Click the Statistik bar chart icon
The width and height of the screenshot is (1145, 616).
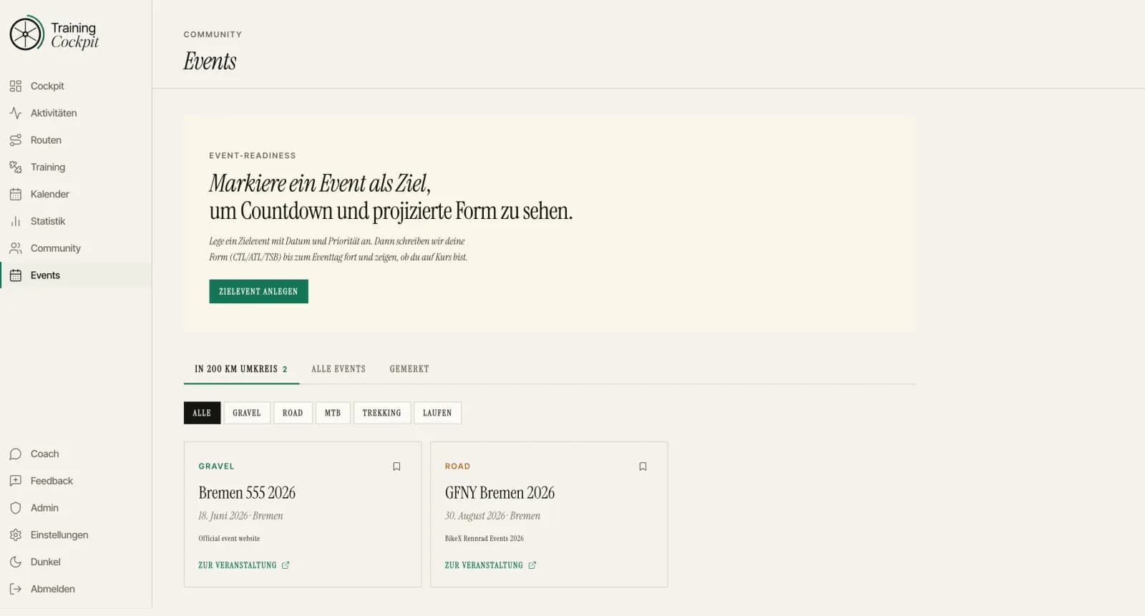tap(16, 221)
